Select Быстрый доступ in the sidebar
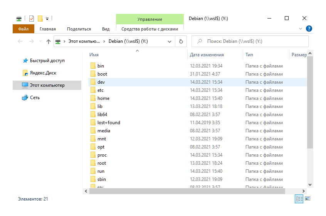 (x=47, y=61)
